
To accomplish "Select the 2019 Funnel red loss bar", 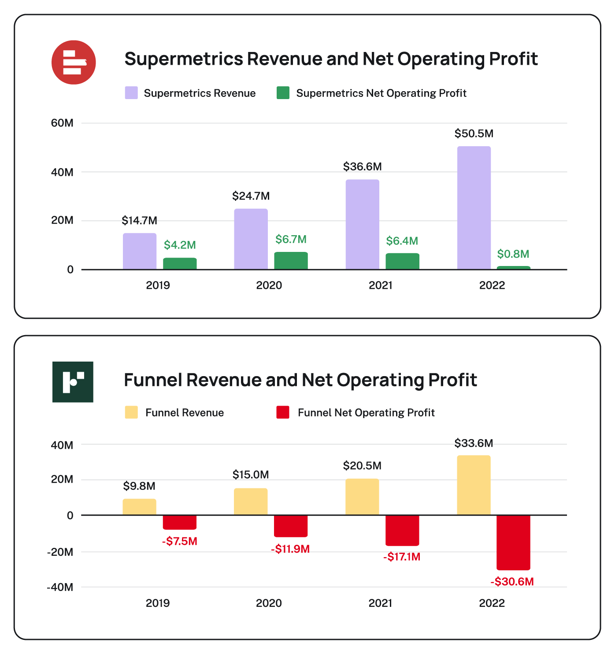I will (180, 522).
